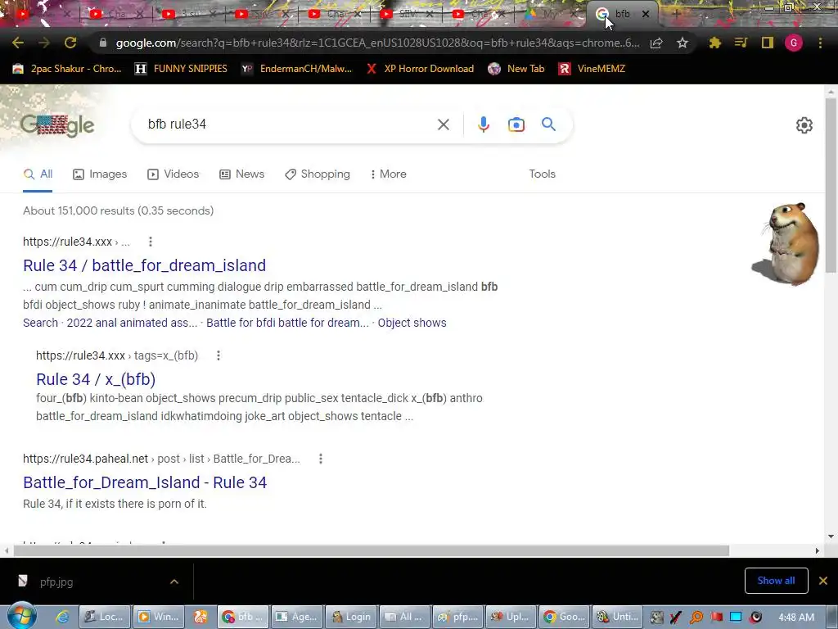Click the system tray clock 4:48 AM
Screen dimensions: 838x629
(x=796, y=618)
